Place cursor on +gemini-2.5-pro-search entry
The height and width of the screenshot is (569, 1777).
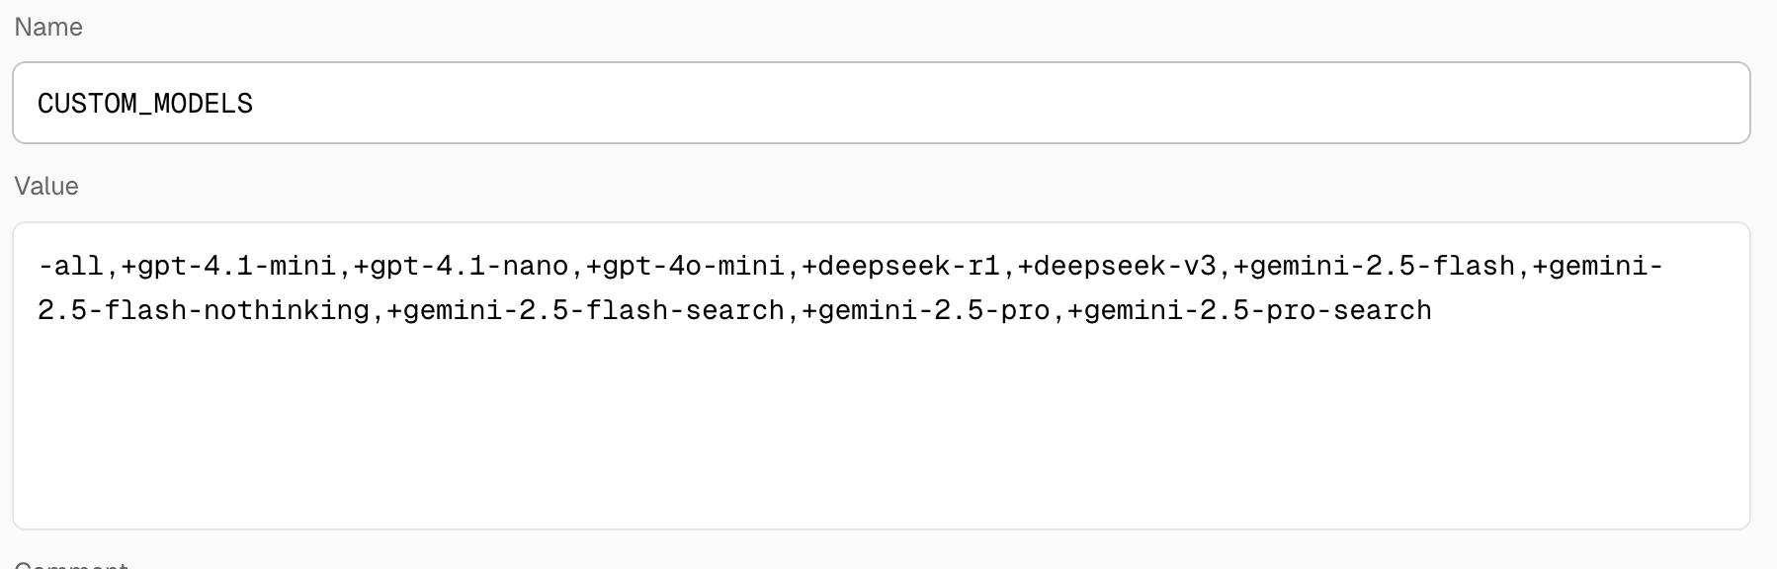[x=1249, y=310]
